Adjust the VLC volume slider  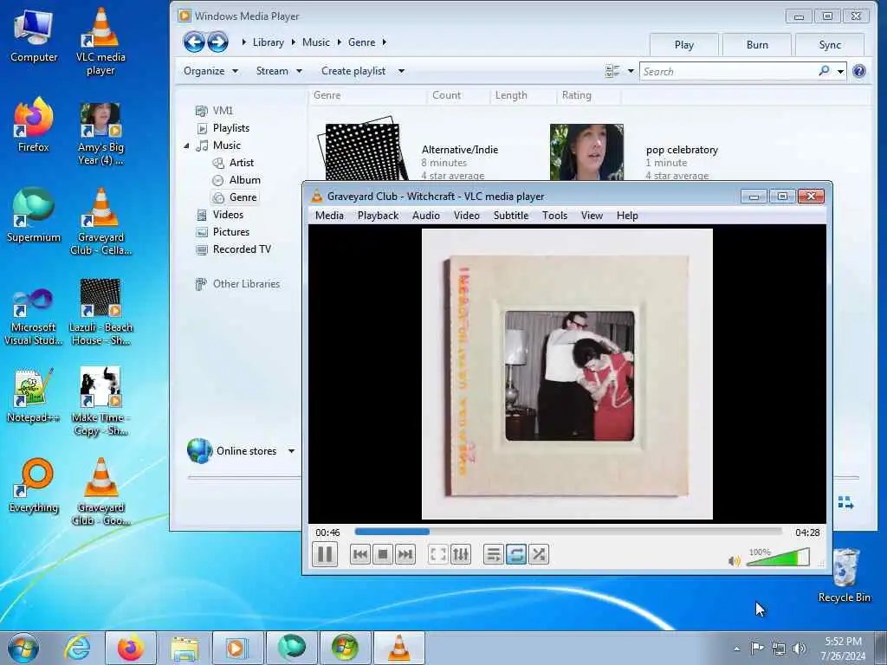778,558
